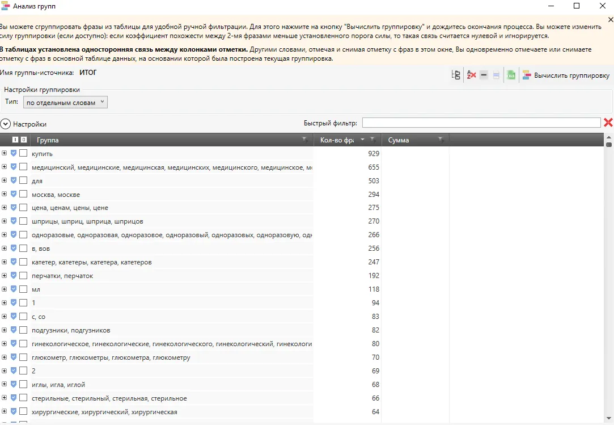Click the blue shield icon in the 'мл' row
The image size is (614, 425).
[14, 289]
